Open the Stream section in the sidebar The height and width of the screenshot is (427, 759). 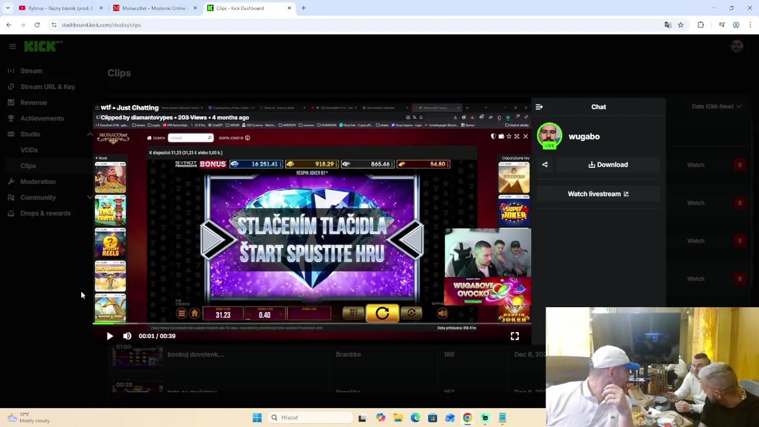[31, 71]
